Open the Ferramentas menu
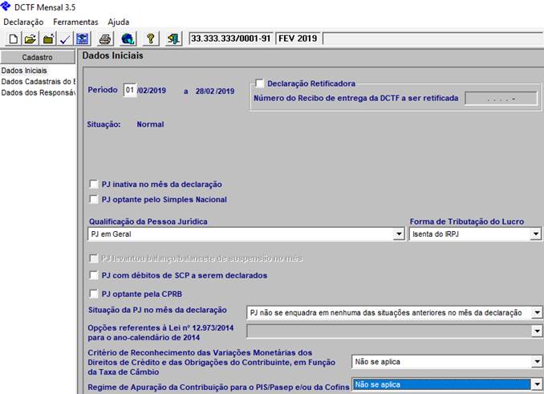 click(x=75, y=22)
